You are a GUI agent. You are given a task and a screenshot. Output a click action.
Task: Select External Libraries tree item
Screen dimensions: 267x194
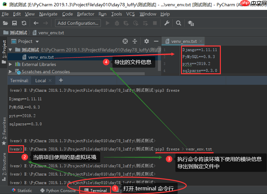(39, 64)
